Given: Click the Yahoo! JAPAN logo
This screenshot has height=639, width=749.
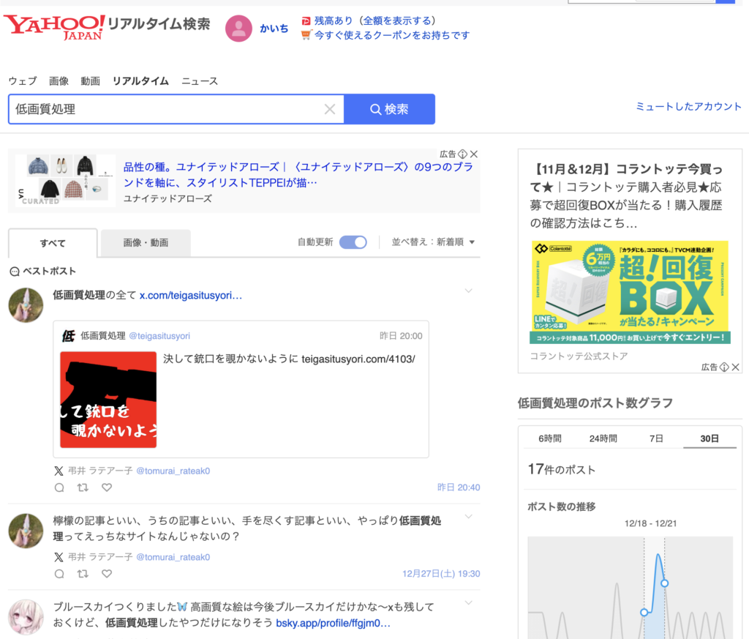Looking at the screenshot, I should (54, 26).
